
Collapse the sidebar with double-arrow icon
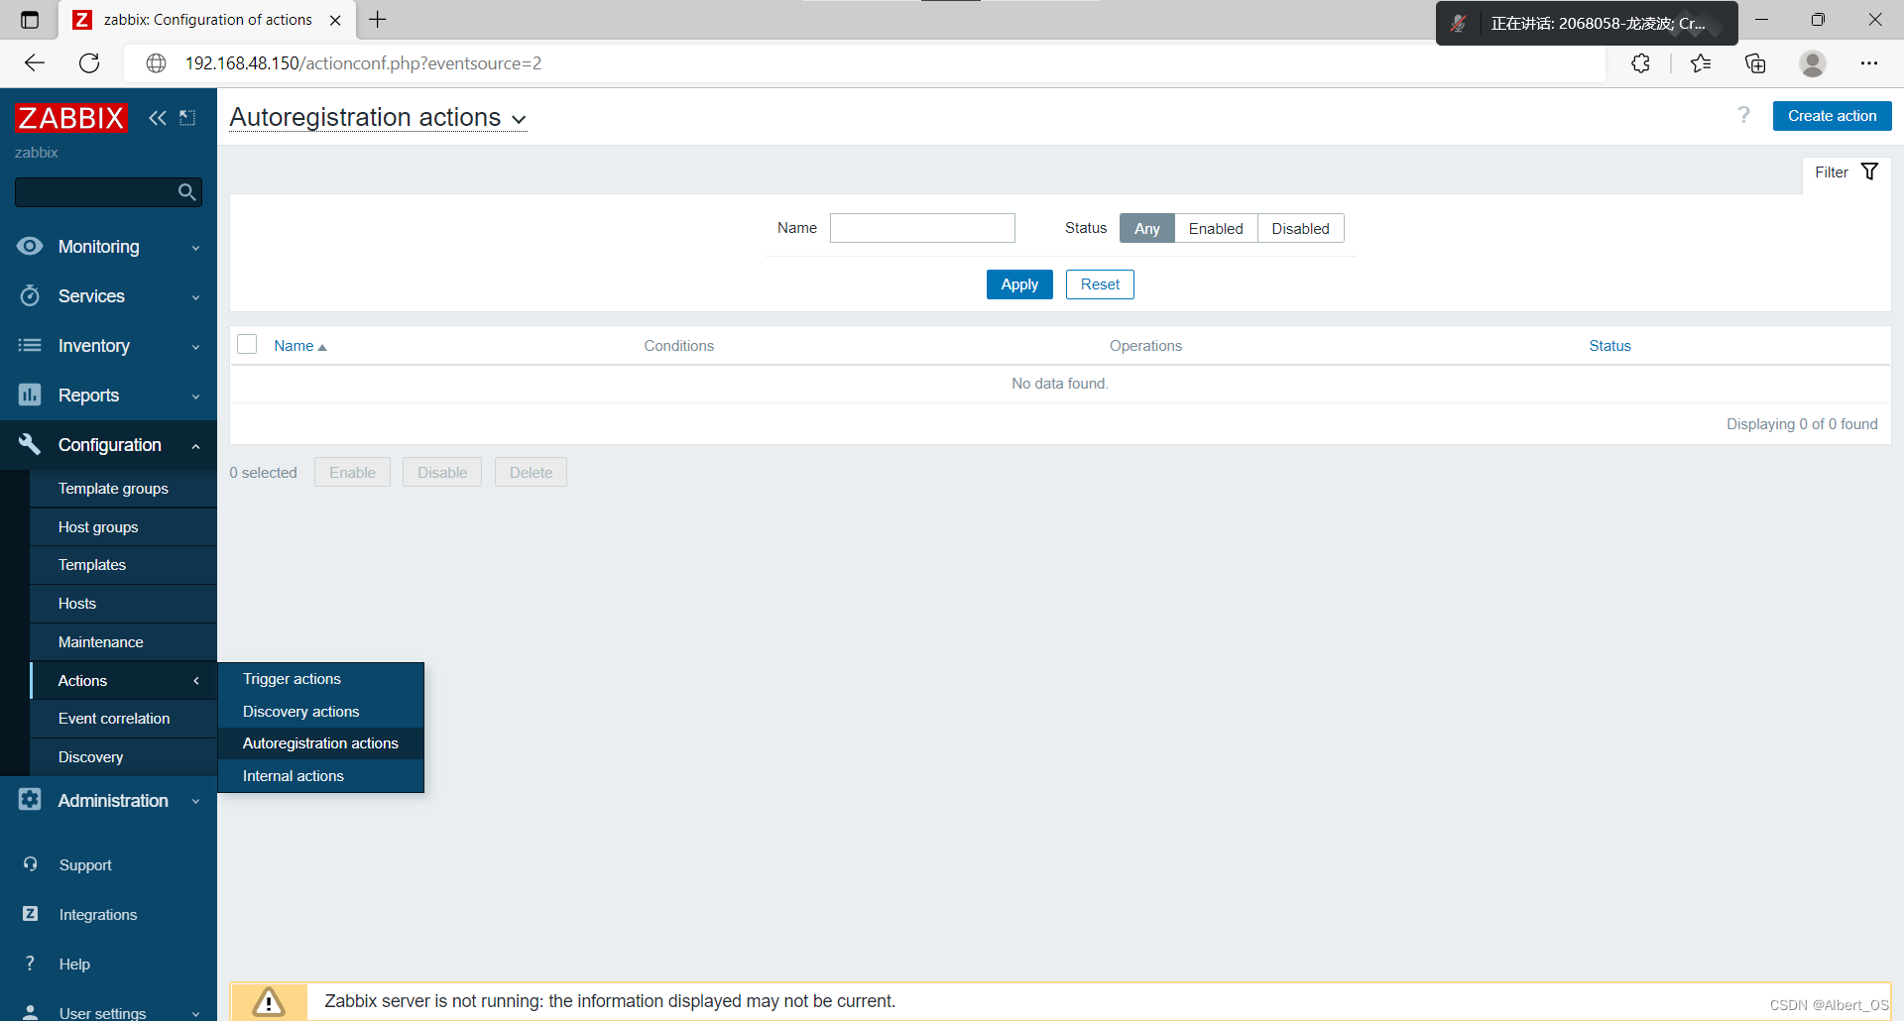pyautogui.click(x=157, y=118)
